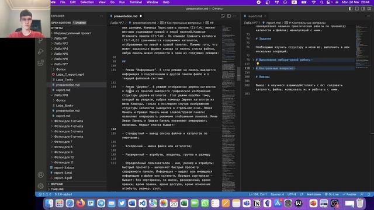Click LF end of line sequence
This screenshot has width=374, height=210.
(x=302, y=194)
